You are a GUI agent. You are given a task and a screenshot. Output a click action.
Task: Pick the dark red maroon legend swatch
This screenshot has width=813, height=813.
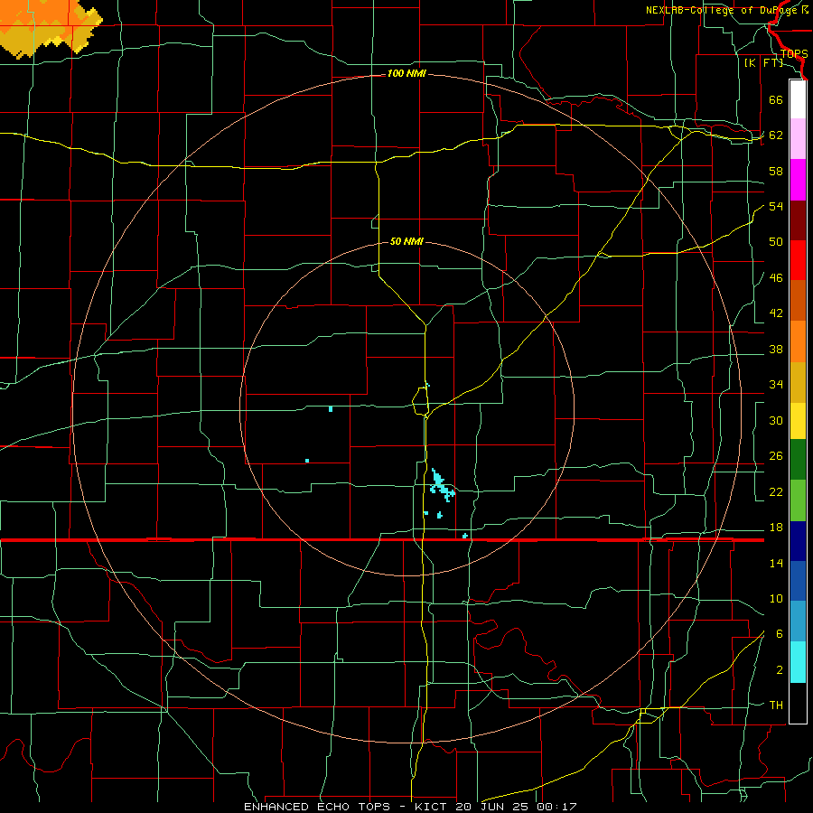pos(798,220)
